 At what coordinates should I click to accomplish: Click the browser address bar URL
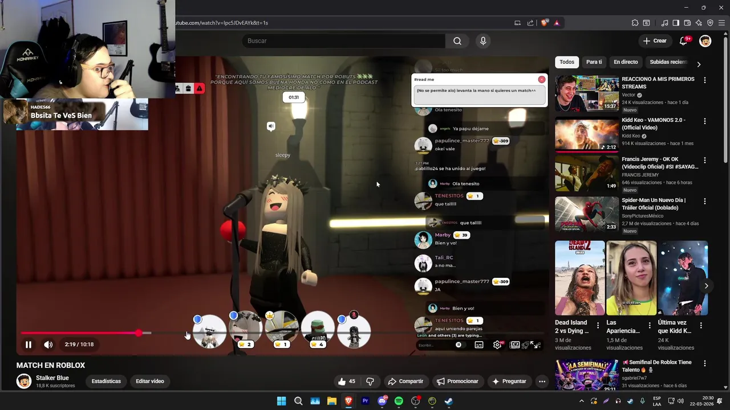point(221,23)
